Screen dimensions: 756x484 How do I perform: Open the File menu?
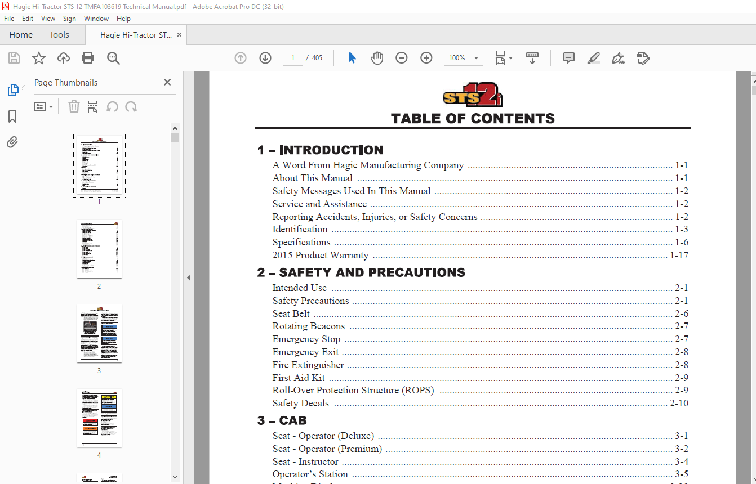(x=9, y=19)
